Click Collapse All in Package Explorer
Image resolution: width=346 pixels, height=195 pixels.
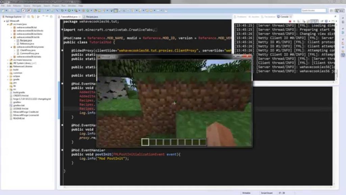pos(28,17)
